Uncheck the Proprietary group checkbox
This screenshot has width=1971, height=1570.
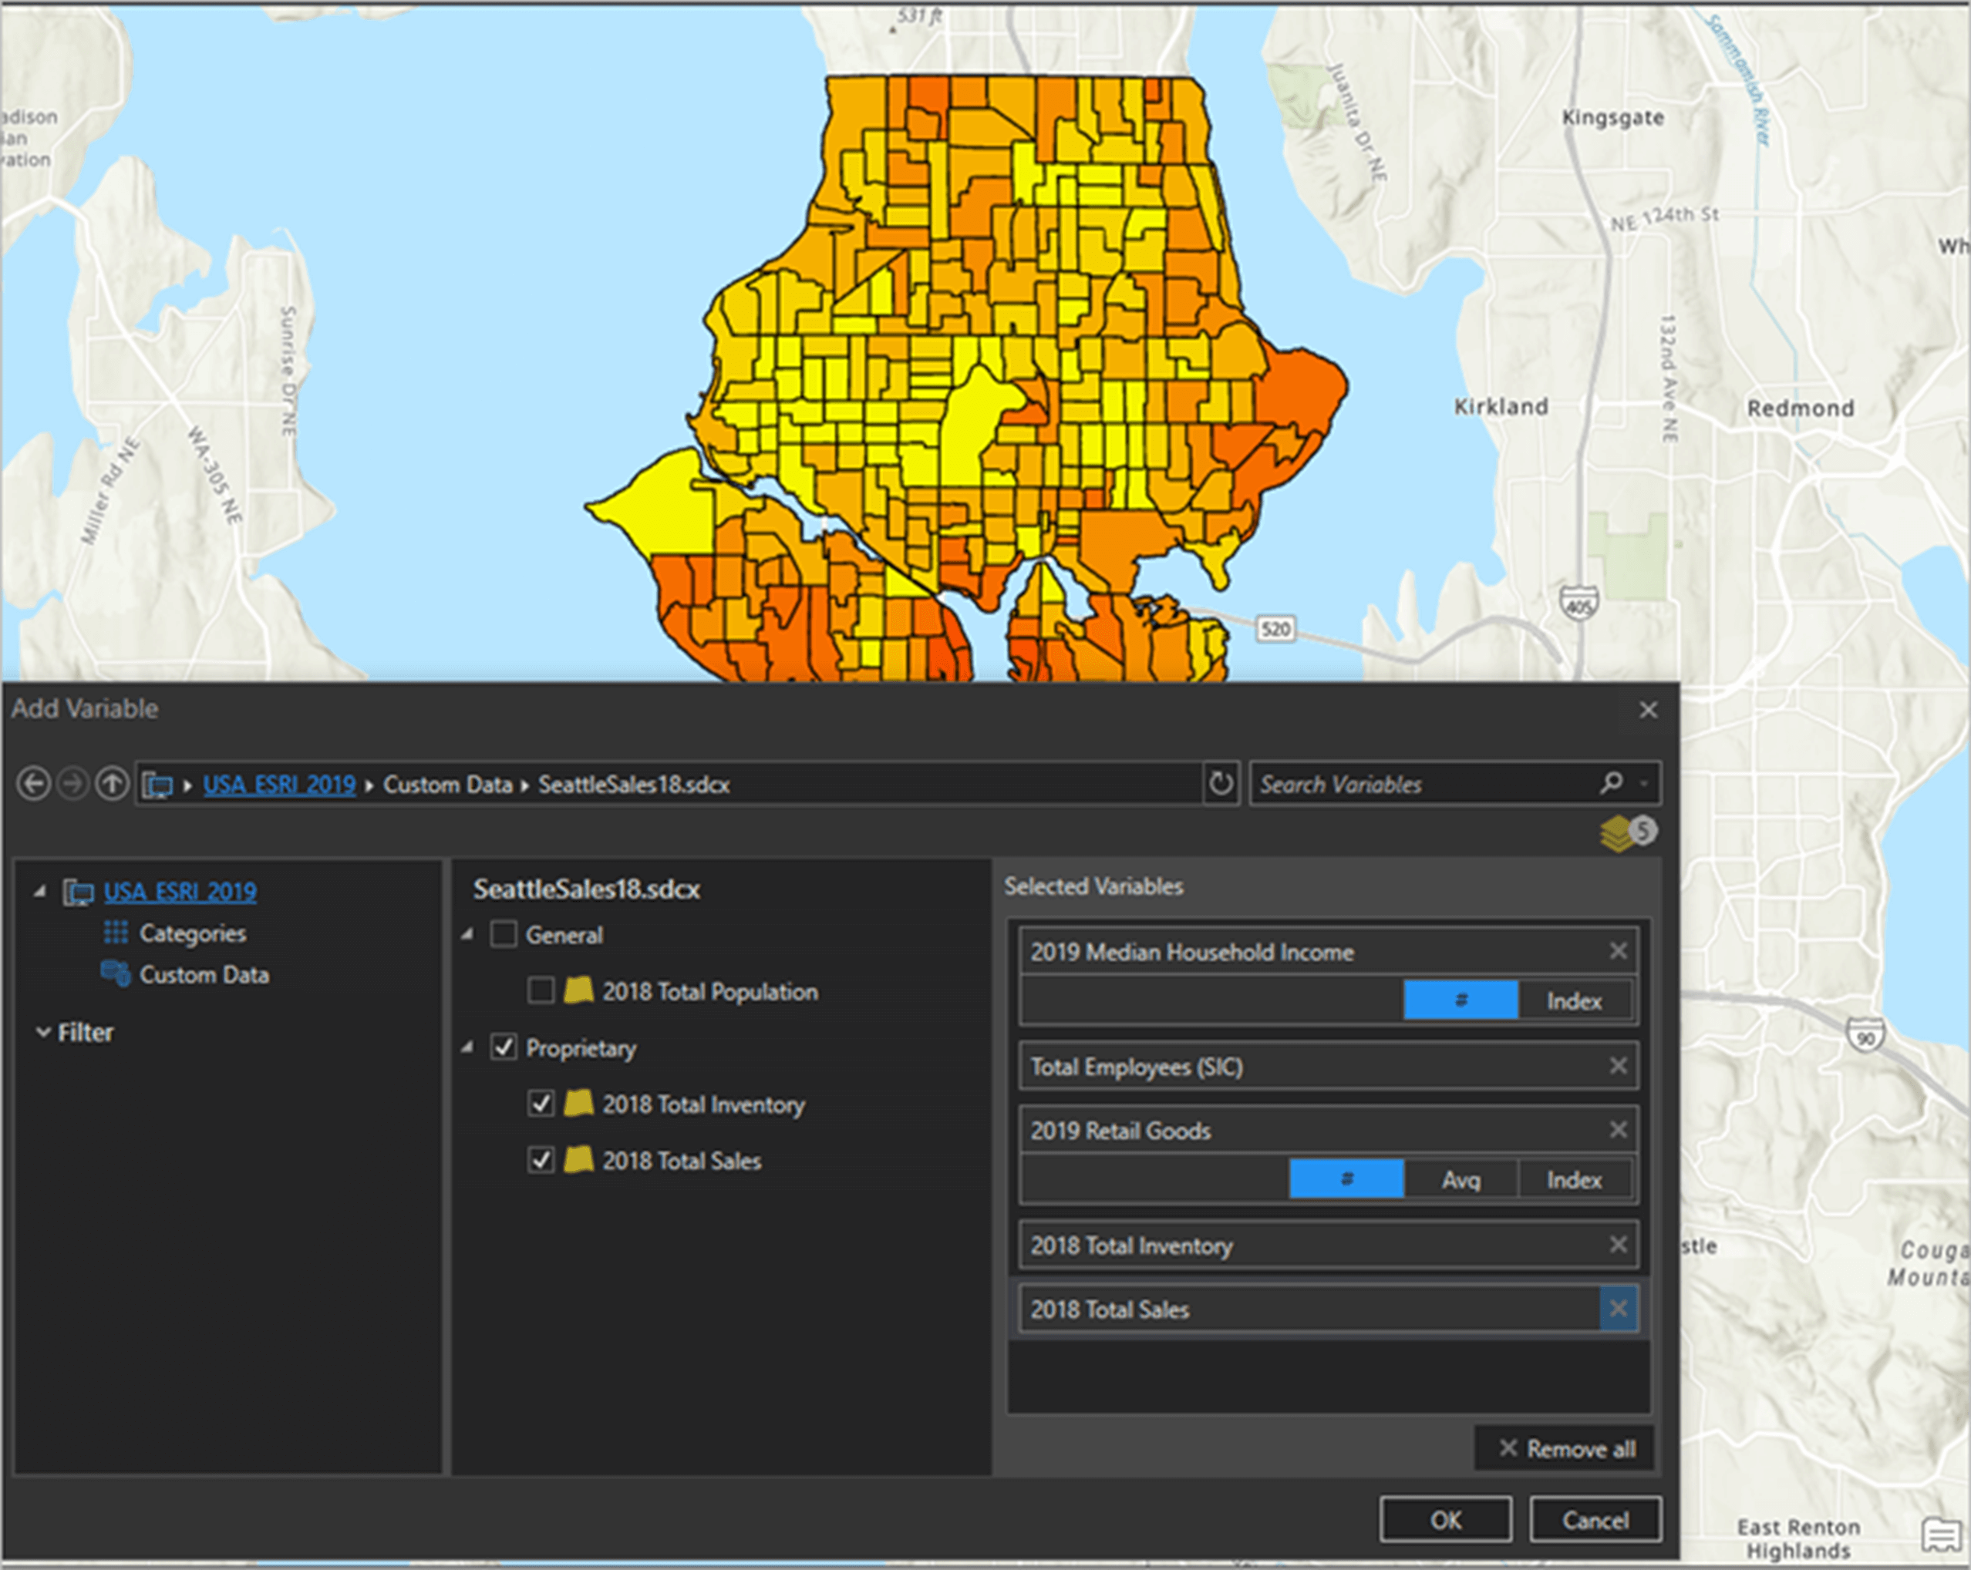pyautogui.click(x=504, y=1048)
